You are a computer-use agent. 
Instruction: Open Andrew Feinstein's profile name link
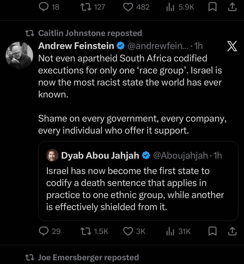tap(76, 46)
